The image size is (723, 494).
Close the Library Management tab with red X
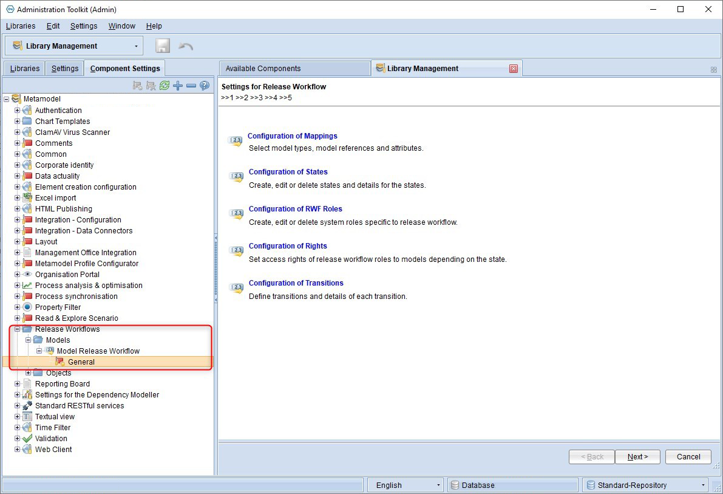coord(513,69)
